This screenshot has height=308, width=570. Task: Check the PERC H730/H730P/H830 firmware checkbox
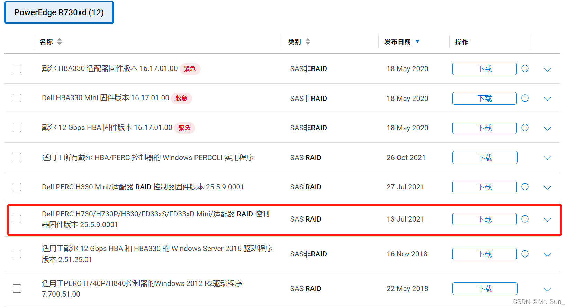click(17, 219)
